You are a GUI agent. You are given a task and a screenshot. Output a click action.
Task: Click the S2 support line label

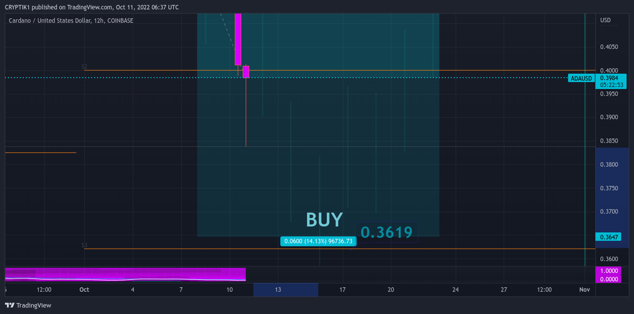84,66
